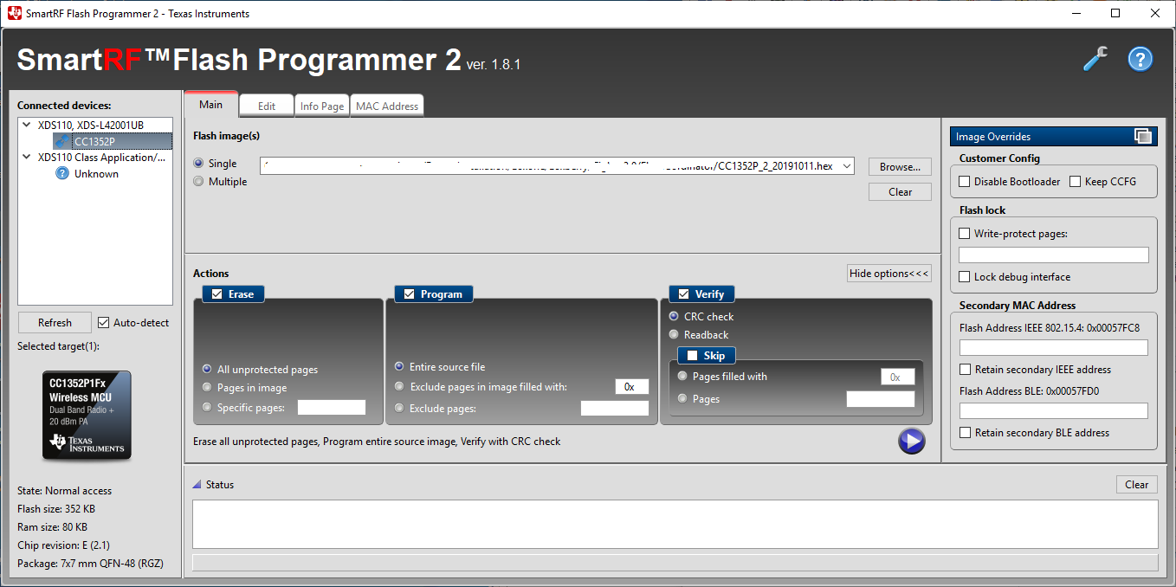Uncheck the Erase action checkbox
The height and width of the screenshot is (587, 1176).
click(x=216, y=294)
